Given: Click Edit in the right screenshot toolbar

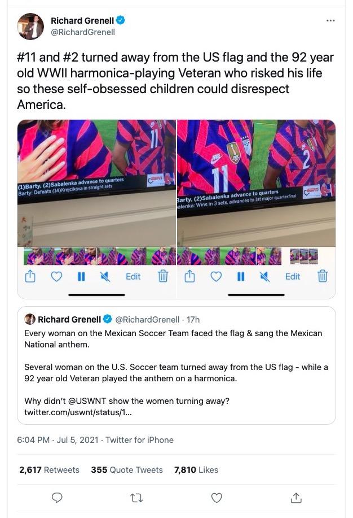Looking at the screenshot, I should pyautogui.click(x=293, y=276).
